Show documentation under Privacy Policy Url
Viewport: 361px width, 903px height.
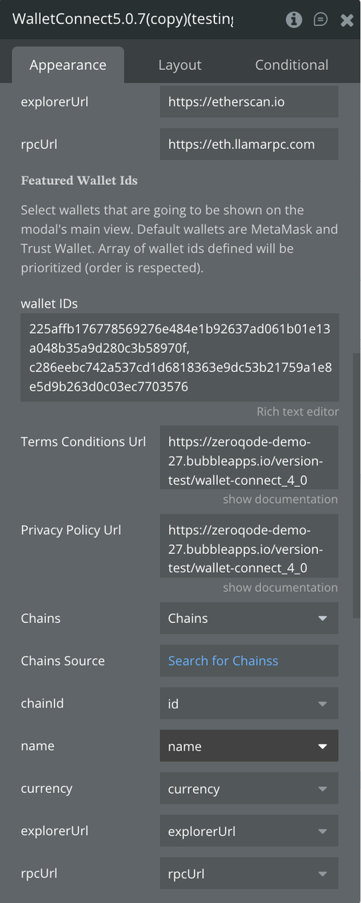point(281,588)
